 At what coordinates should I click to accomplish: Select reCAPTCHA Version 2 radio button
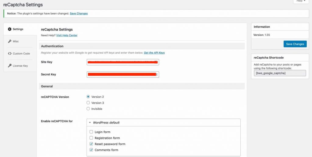88,97
